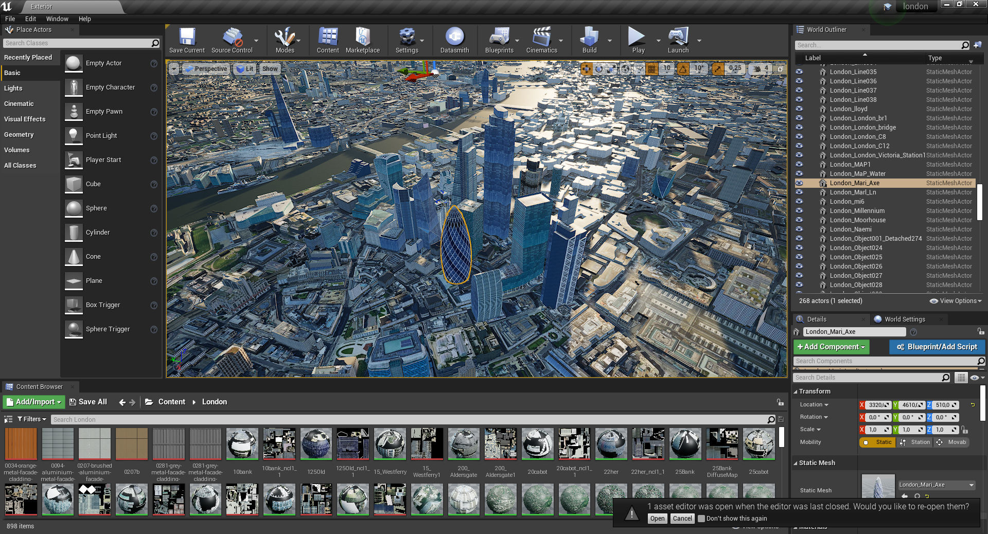
Task: Toggle visibility of London_lloyd
Action: [799, 109]
